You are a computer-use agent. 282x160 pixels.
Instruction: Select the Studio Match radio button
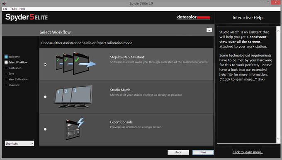coord(45,97)
